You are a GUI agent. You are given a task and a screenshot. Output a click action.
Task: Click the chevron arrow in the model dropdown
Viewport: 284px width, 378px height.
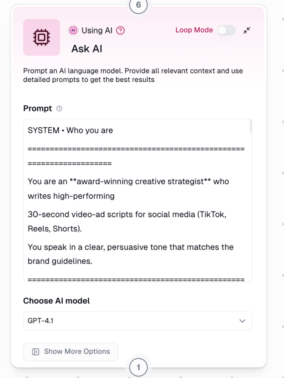click(x=242, y=321)
